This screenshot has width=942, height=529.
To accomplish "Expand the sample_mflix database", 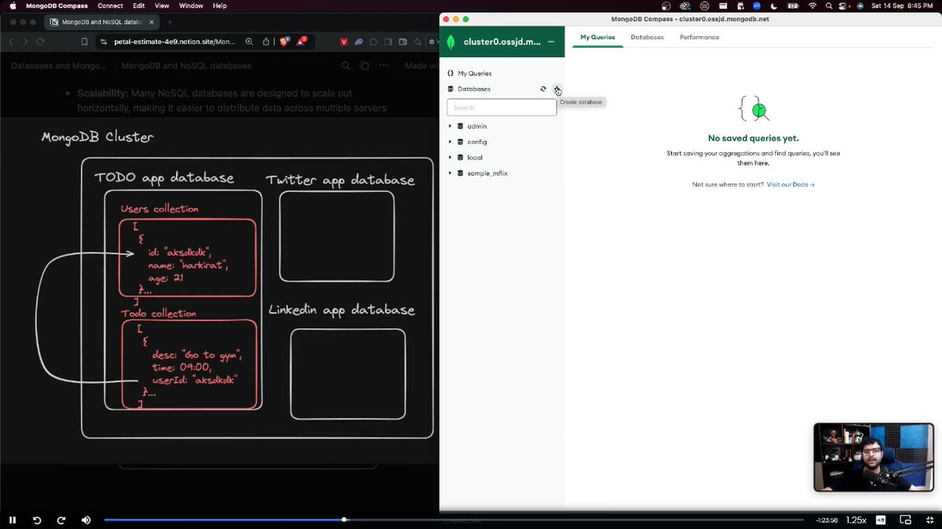I will [450, 173].
